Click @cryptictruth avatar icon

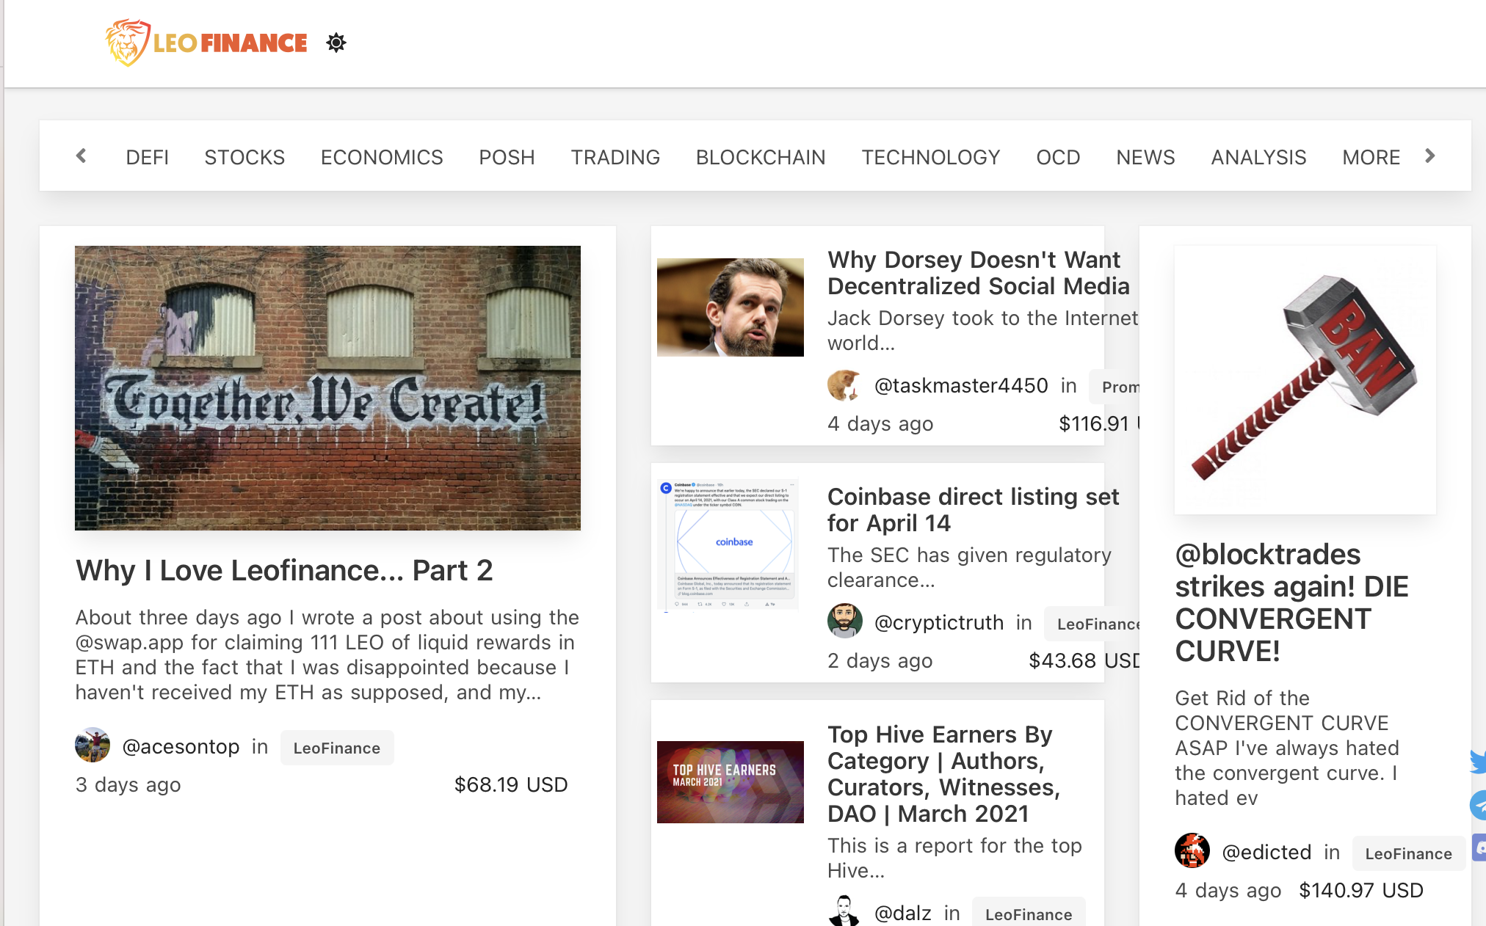click(x=844, y=621)
